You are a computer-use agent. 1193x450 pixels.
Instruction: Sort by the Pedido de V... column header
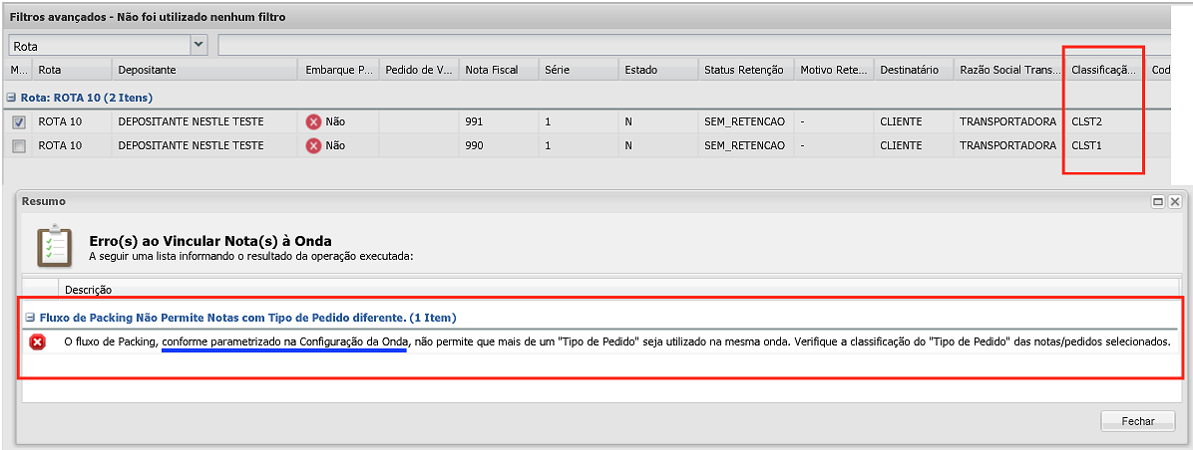(419, 70)
